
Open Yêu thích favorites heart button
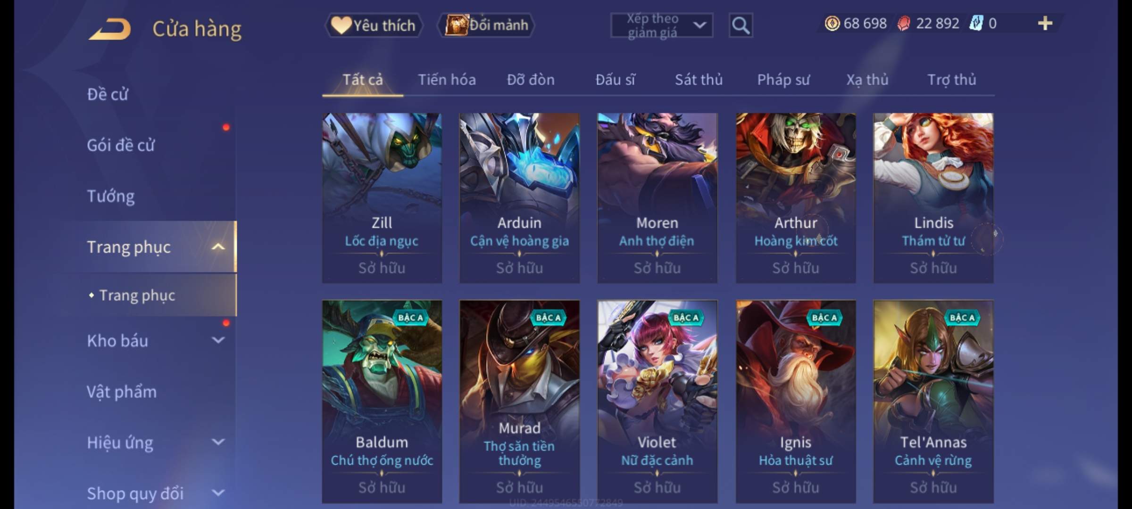pyautogui.click(x=374, y=25)
